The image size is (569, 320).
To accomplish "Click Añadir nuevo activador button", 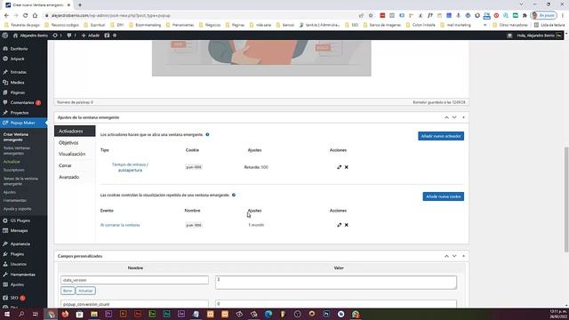I will pos(441,136).
